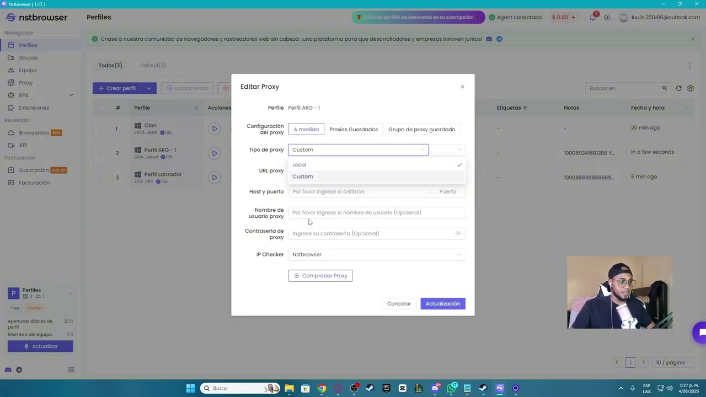
Task: Open Telegram link in banner
Action: pos(499,39)
